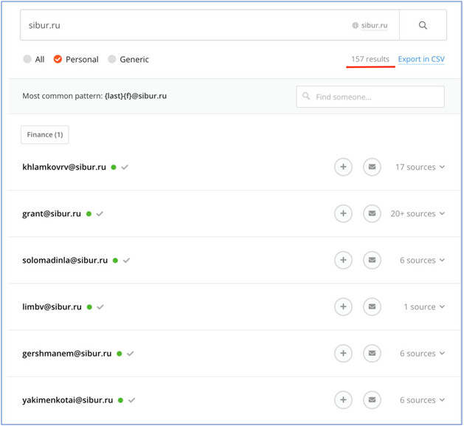The width and height of the screenshot is (464, 426).
Task: Click the envelope icon for khlamkovrv@sibur.ru
Action: (373, 168)
